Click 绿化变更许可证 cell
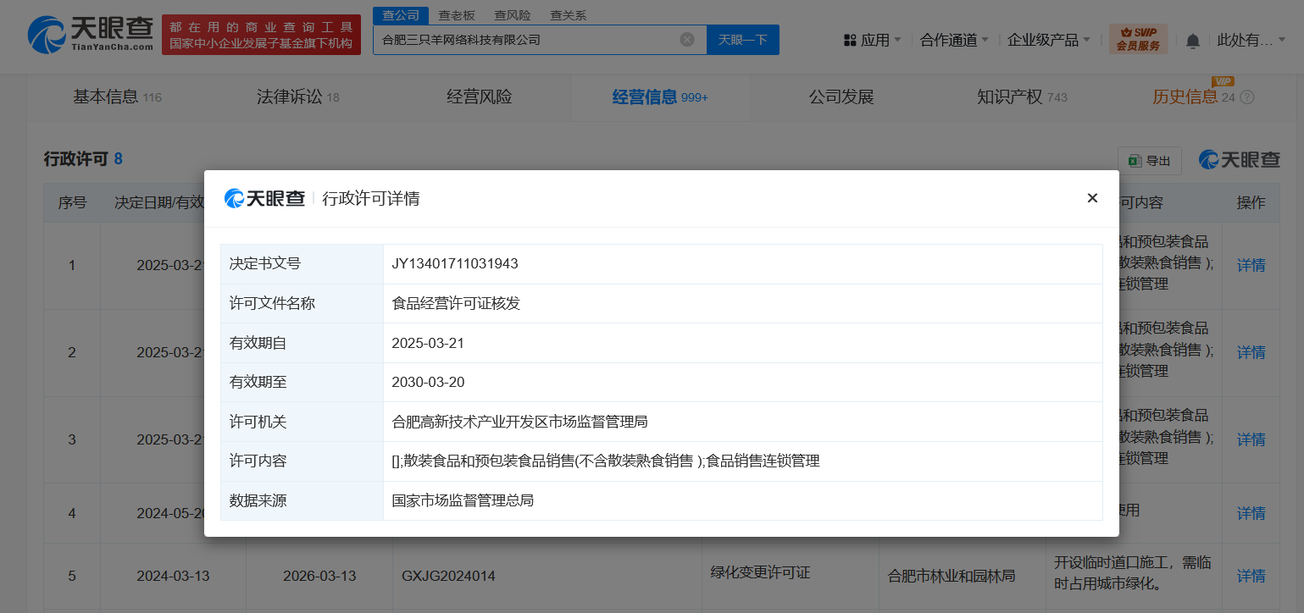 click(x=760, y=572)
